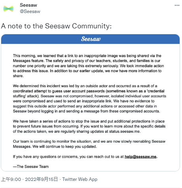The width and height of the screenshot is (182, 188).
Task: Open the tweet's three-dot more menu
Action: (177, 6)
